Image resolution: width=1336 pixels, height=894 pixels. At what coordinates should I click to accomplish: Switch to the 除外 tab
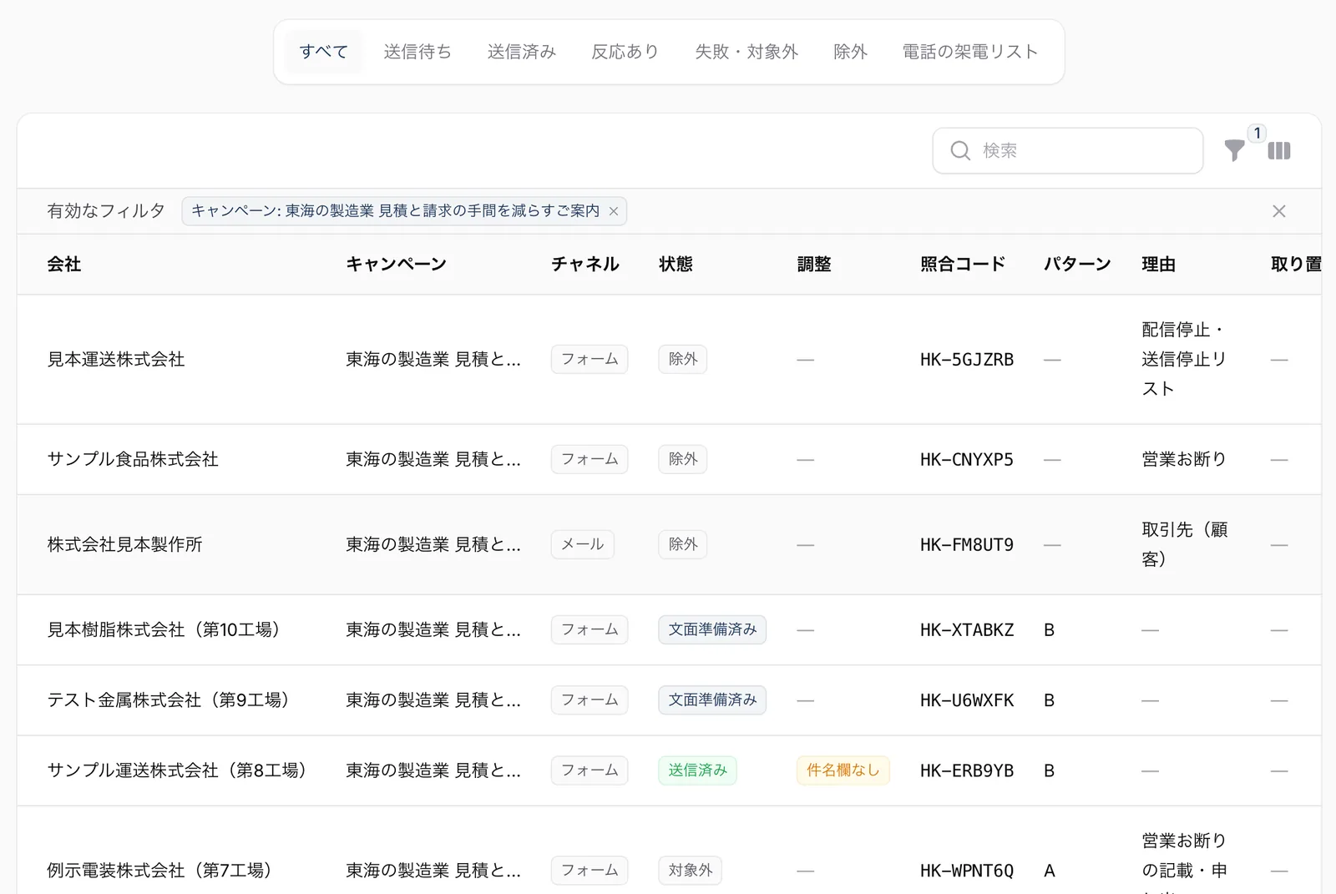[850, 52]
